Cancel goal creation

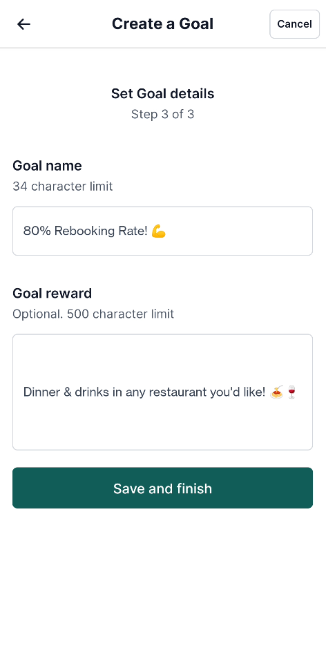click(295, 24)
